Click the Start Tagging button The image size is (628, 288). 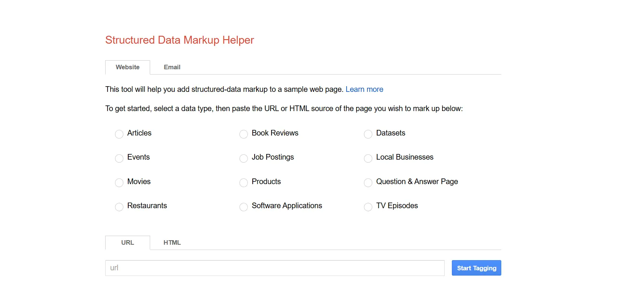pyautogui.click(x=476, y=268)
